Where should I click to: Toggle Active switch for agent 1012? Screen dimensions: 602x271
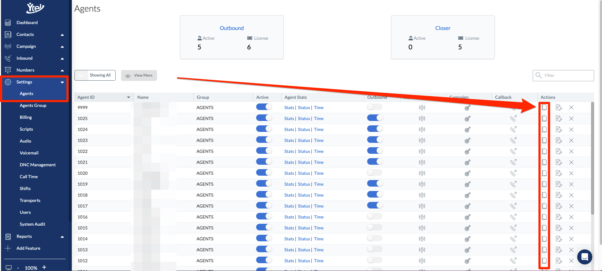point(264,260)
